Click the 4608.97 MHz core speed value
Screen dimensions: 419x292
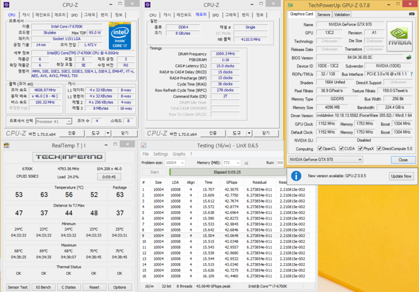tap(45, 90)
